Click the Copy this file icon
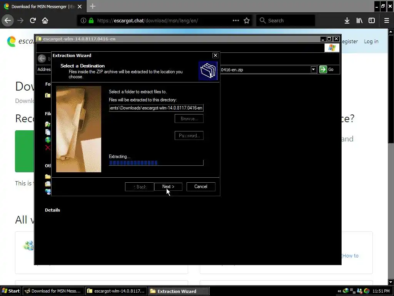The image size is (394, 296). pos(48,132)
